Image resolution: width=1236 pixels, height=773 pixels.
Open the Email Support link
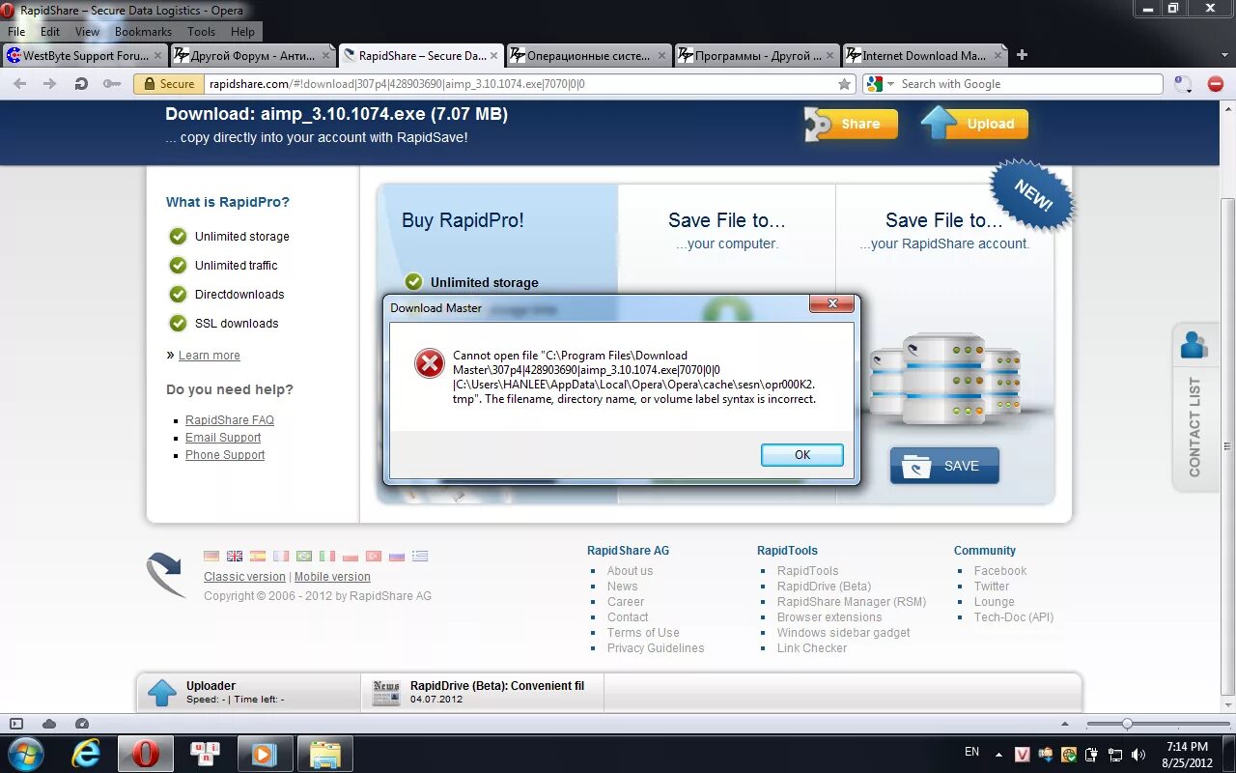(x=223, y=438)
